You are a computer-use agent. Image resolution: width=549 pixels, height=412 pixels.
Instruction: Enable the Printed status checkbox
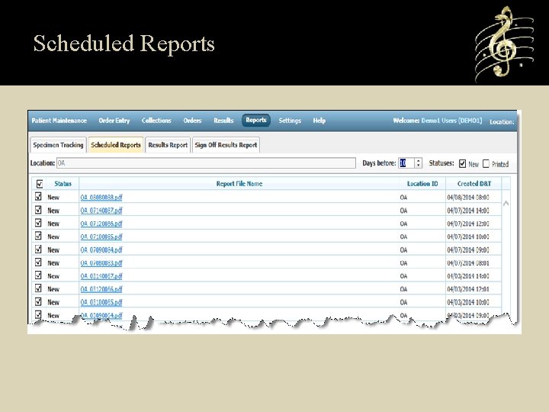coord(486,163)
